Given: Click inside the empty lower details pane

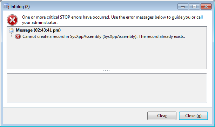Looking at the screenshot, I should click(x=107, y=88).
